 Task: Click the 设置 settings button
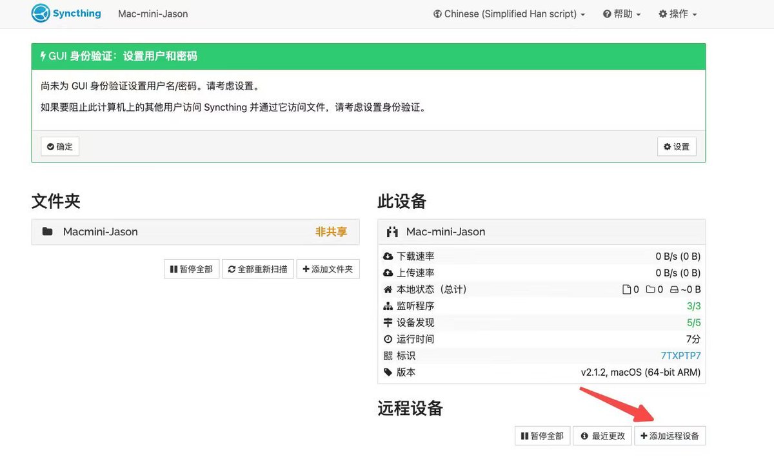[x=677, y=146]
